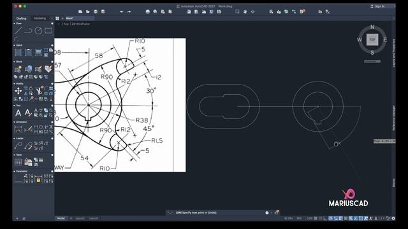Click the 2D Wireframe visual style label
The height and width of the screenshot is (229, 408).
point(81,24)
